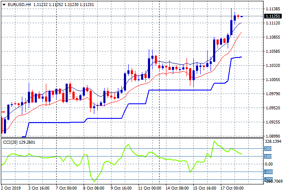Click the 1.10855 price axis label
Image resolution: width=283 pixels, height=193 pixels.
273,37
